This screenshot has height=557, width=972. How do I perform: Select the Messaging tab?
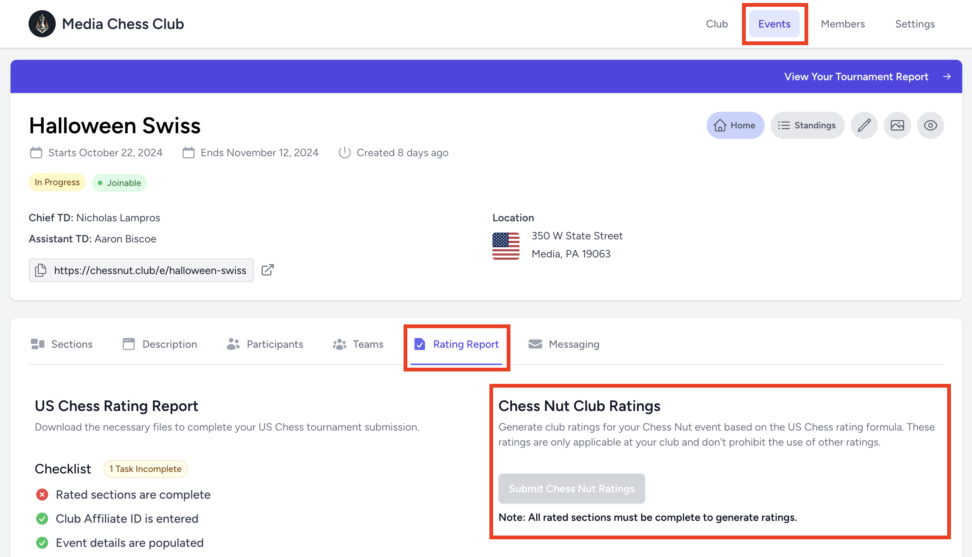click(564, 344)
